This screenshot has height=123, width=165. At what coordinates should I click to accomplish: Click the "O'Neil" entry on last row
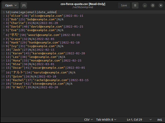(x=19, y=87)
